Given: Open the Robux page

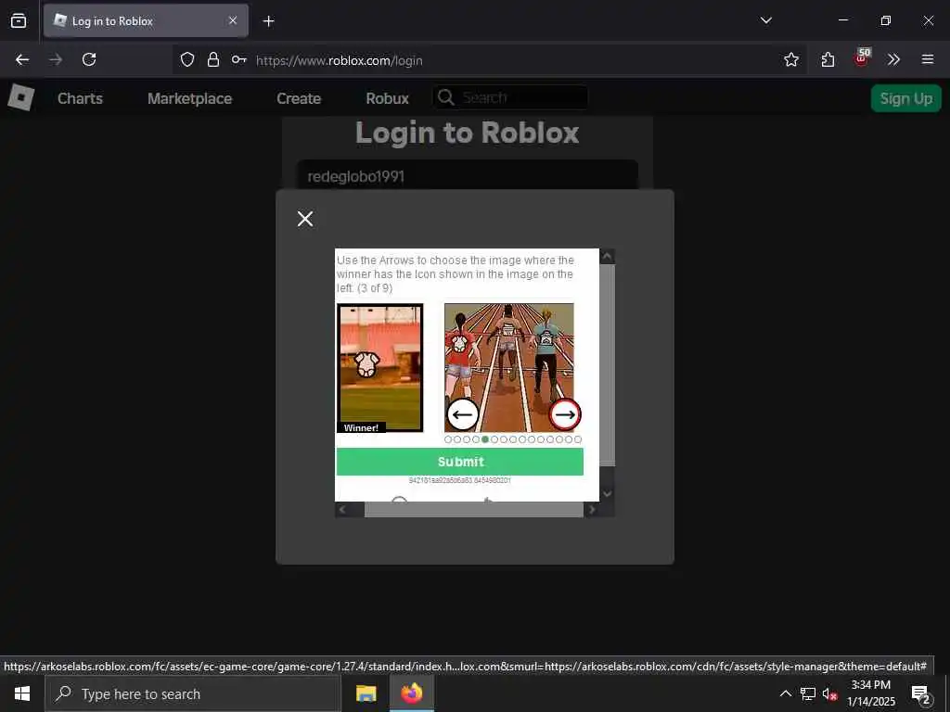Looking at the screenshot, I should tap(387, 98).
